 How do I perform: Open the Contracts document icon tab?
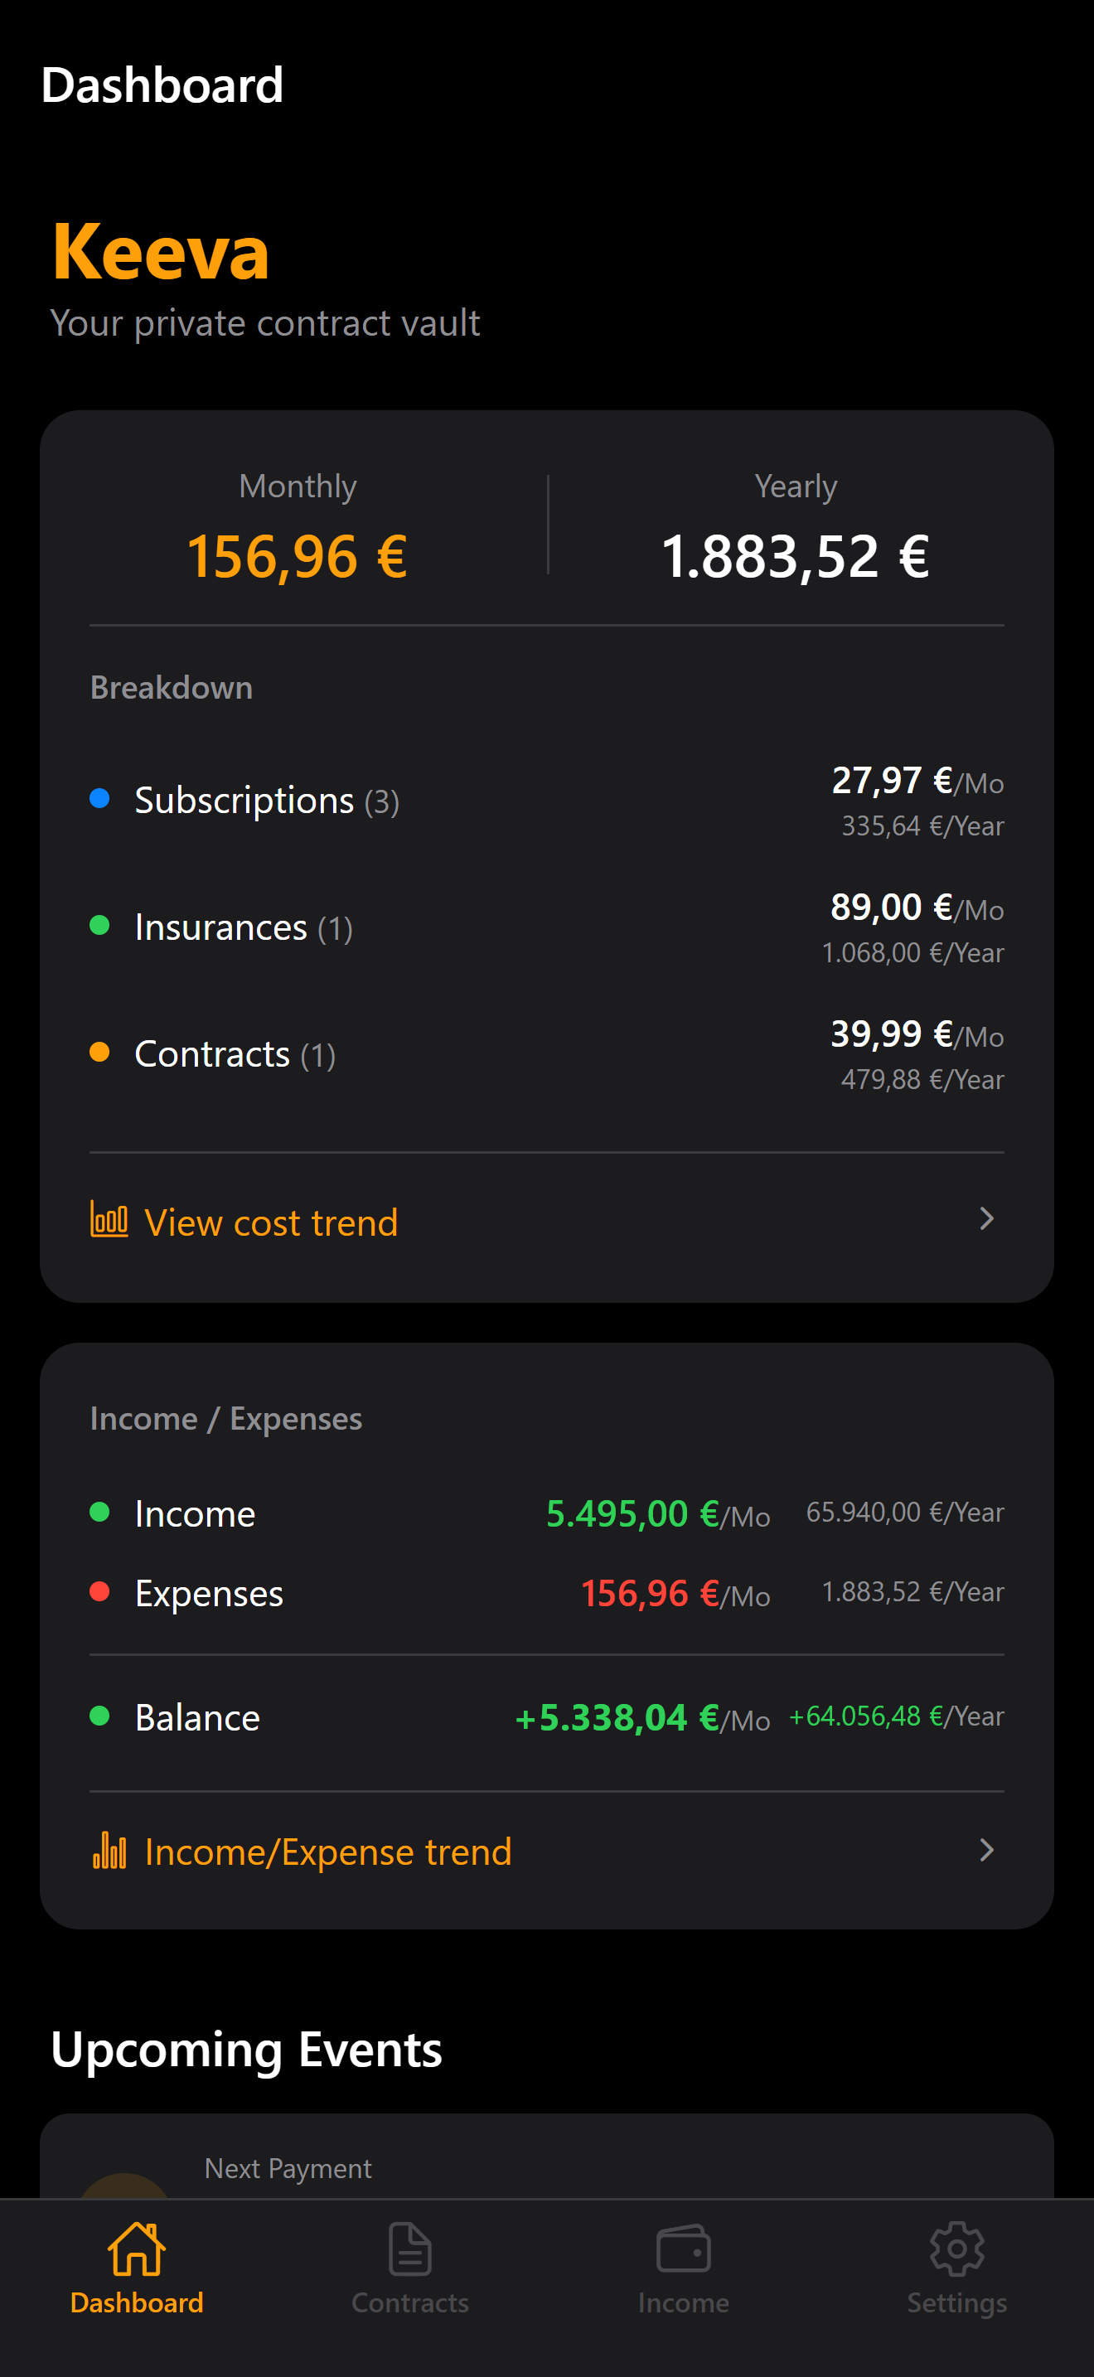pos(409,2249)
